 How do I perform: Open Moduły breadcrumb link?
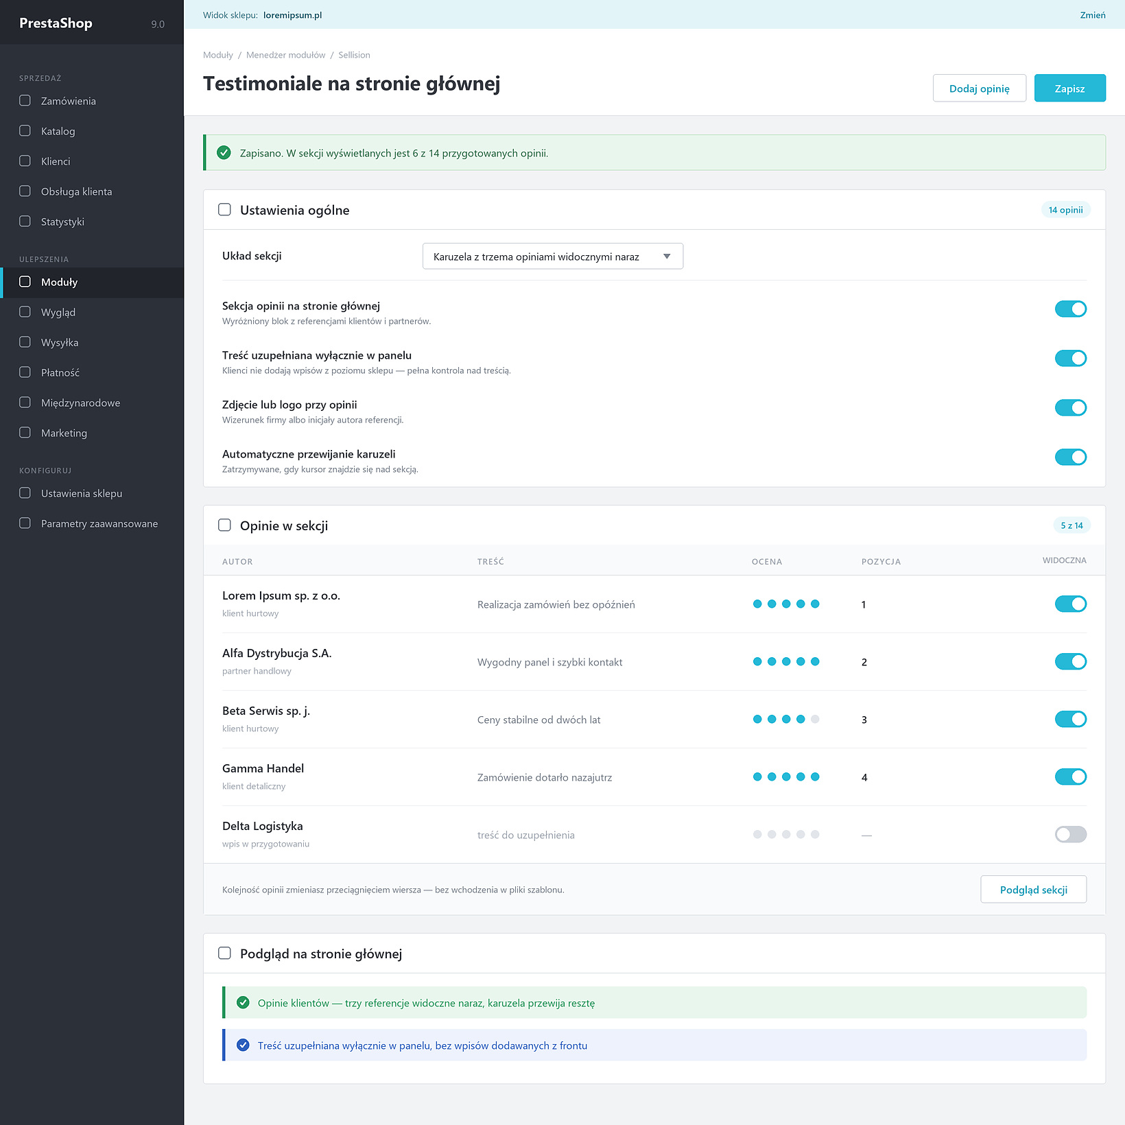pyautogui.click(x=218, y=55)
